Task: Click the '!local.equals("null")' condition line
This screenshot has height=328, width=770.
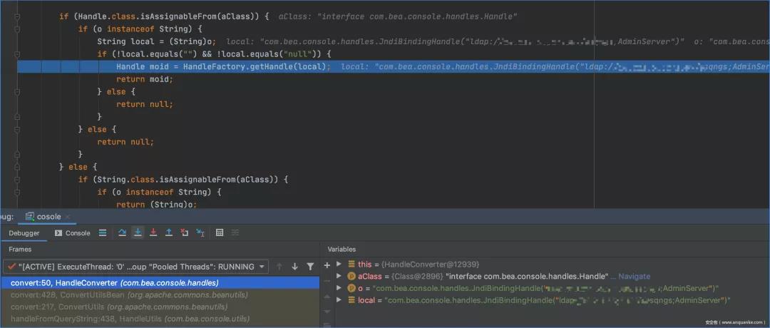Action: pyautogui.click(x=215, y=54)
